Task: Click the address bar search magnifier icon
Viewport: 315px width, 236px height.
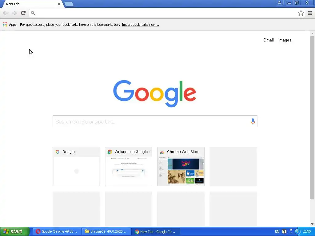Action: tap(33, 13)
